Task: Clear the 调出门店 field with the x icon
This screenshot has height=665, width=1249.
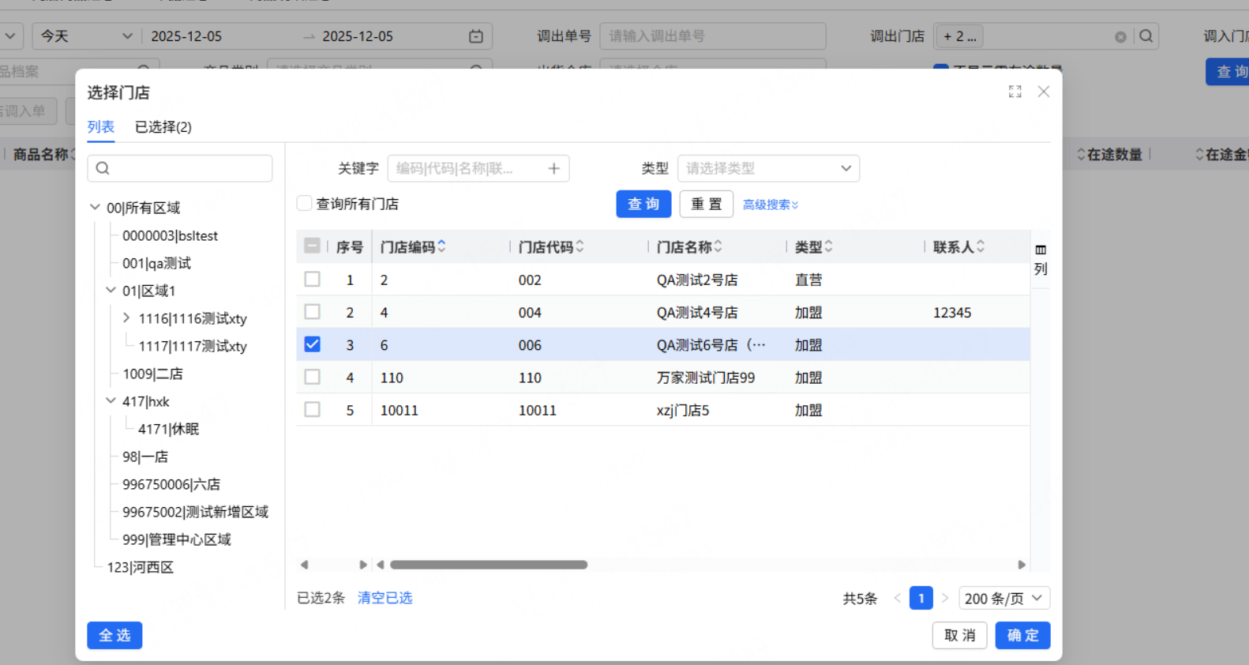Action: (1120, 37)
